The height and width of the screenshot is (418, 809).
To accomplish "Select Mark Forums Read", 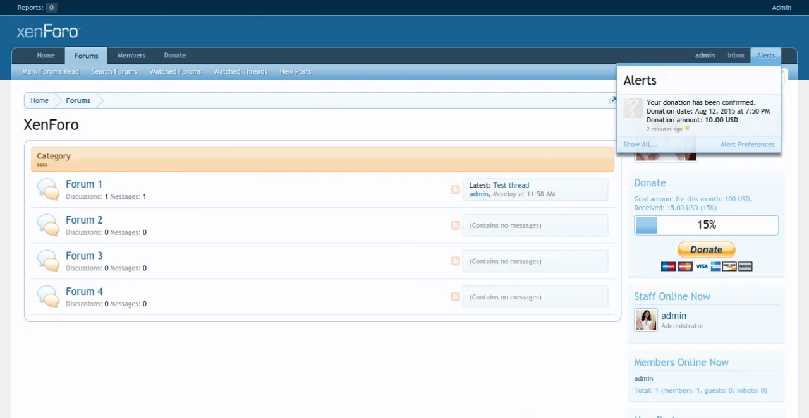I will 51,72.
